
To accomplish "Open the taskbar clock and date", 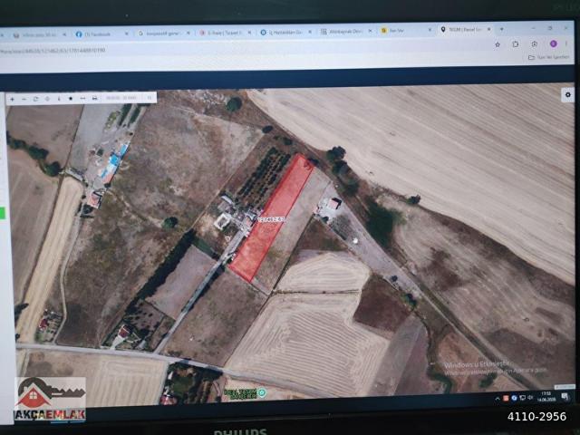I will 546,397.
